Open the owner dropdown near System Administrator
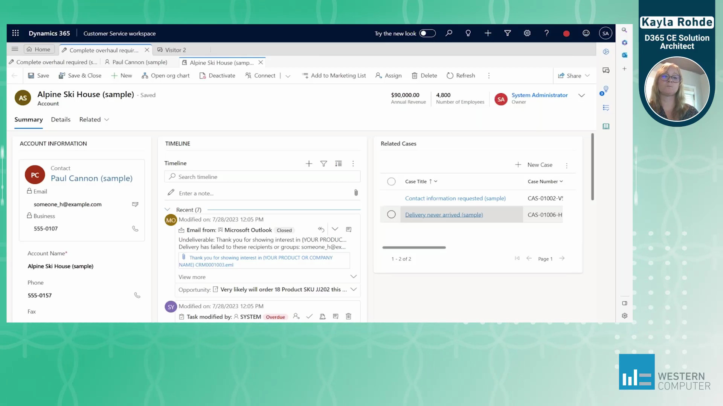This screenshot has width=723, height=406. point(581,95)
